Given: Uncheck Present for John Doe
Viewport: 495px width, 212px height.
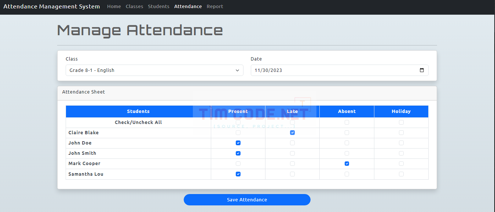Looking at the screenshot, I should pos(238,143).
